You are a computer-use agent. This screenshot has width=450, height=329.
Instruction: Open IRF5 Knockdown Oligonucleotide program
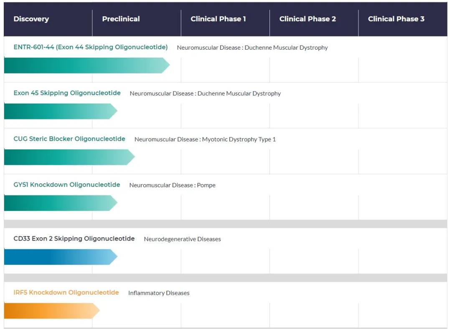coord(66,293)
